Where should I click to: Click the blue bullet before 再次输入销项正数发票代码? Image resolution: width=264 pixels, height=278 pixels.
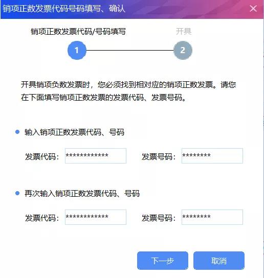tap(17, 193)
